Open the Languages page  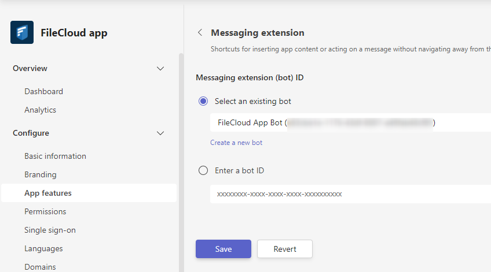(x=43, y=248)
